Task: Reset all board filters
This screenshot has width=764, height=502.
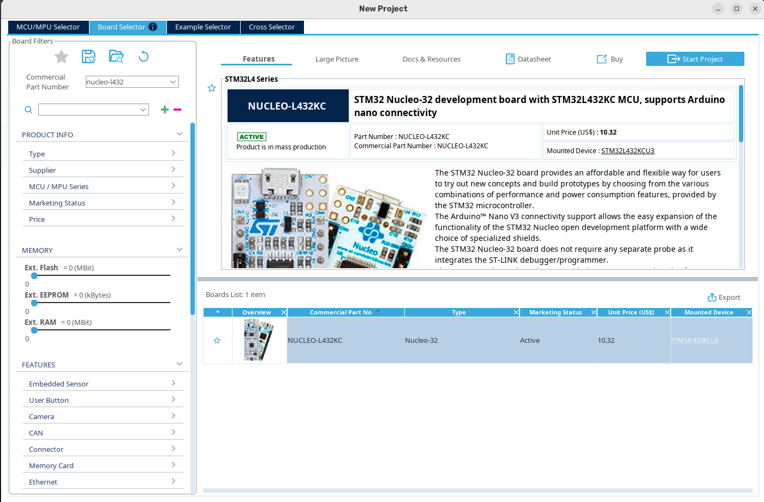Action: click(144, 56)
